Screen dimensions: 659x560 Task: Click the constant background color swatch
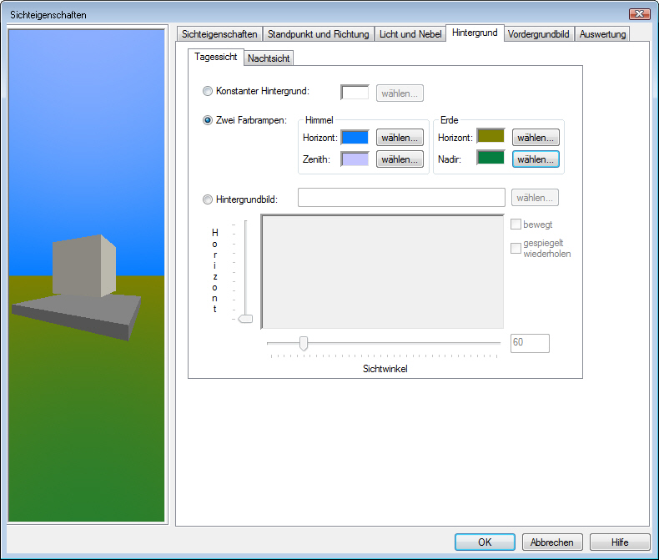point(355,93)
